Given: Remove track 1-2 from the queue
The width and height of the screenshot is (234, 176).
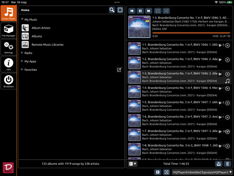Looking at the screenshot, I should 228,60.
